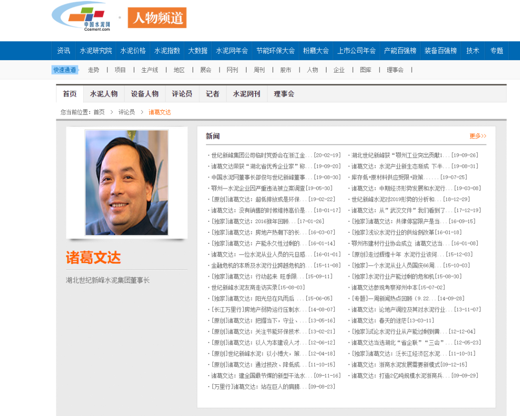Switch to the 设备人物 tab
This screenshot has width=520, height=416.
point(144,94)
